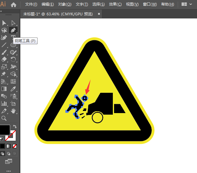Click the Ai application logo
The height and width of the screenshot is (173, 197).
[3, 4]
